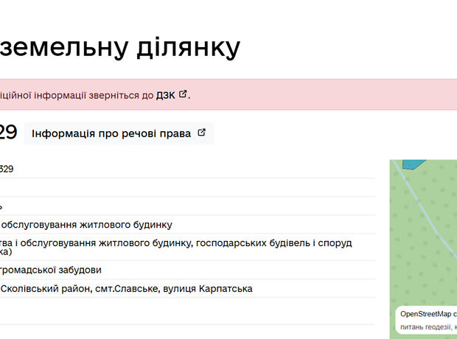Click the громадської забудови row
The width and height of the screenshot is (457, 339).
[51, 270]
